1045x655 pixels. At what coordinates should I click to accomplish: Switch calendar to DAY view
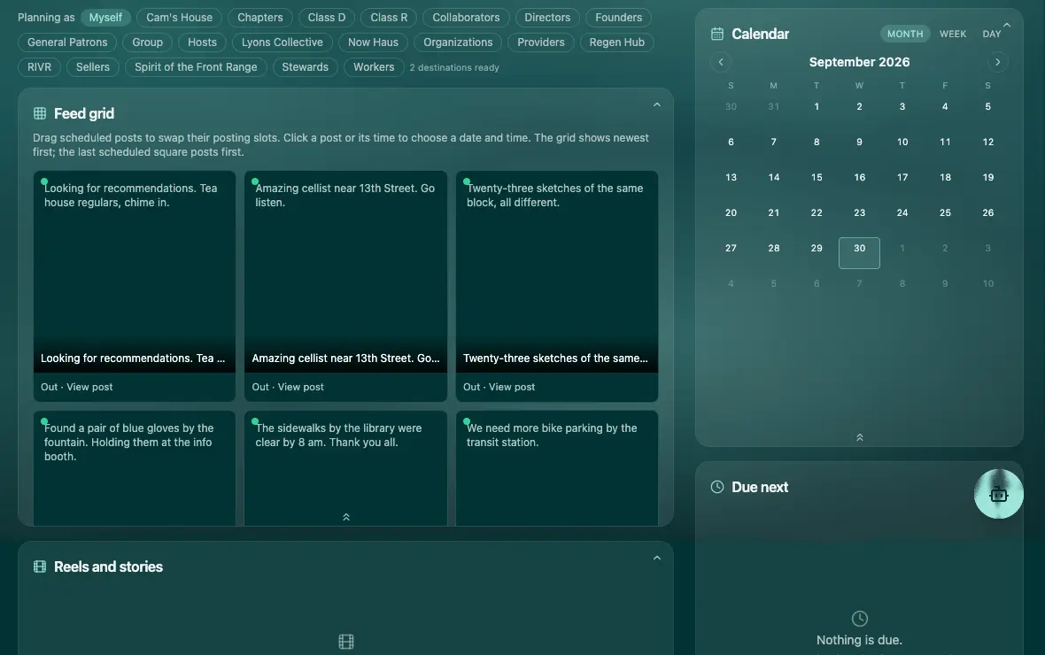[x=991, y=34]
